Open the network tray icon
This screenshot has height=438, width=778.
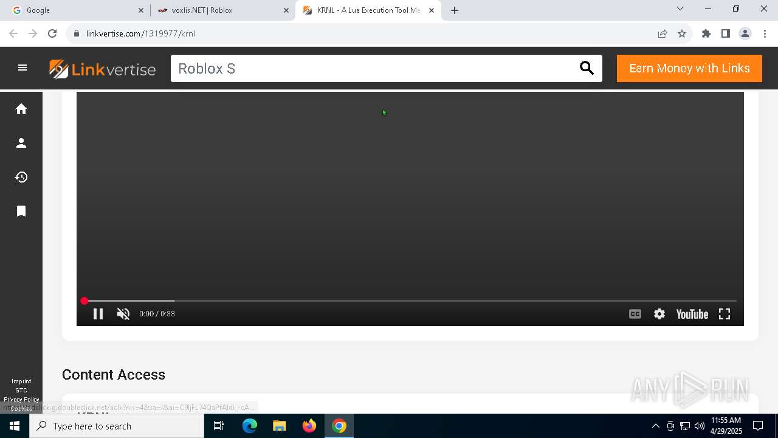pos(685,426)
